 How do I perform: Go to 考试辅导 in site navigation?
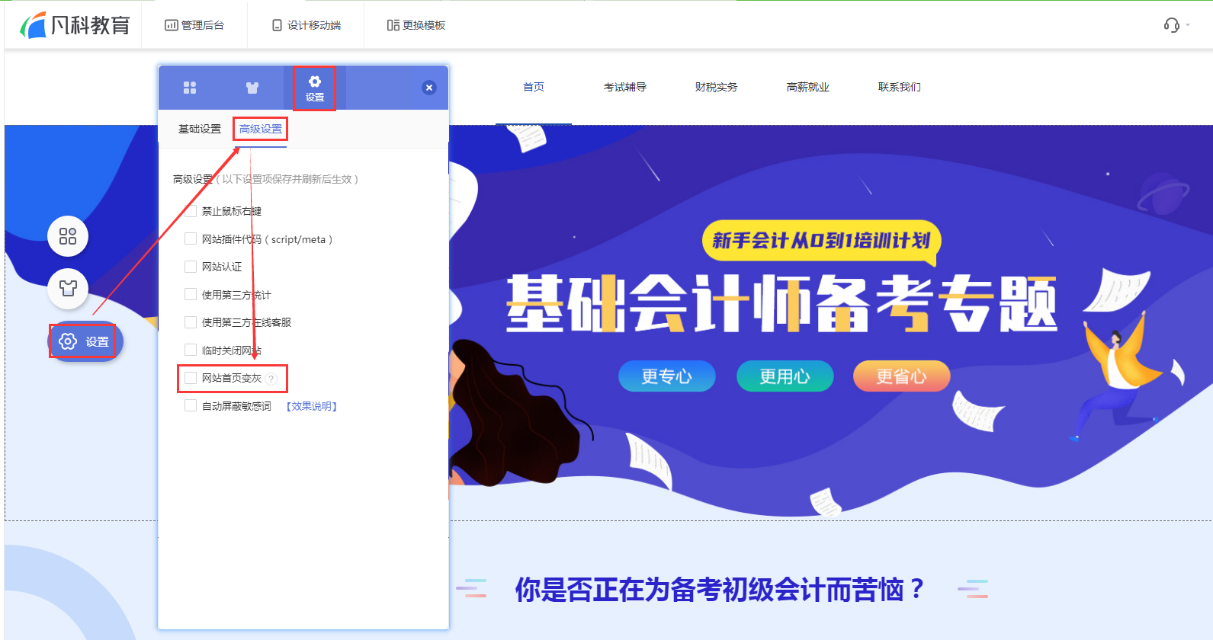[625, 87]
